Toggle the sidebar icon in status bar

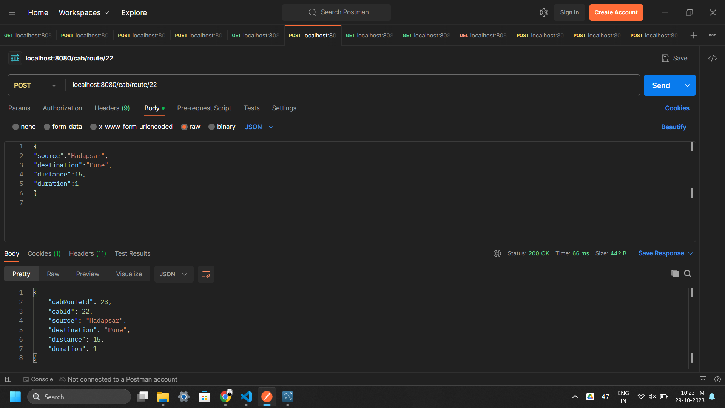tap(8, 379)
